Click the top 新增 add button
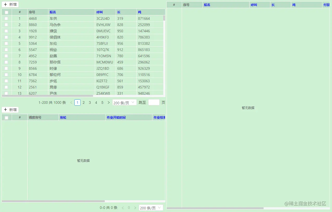This screenshot has height=212, width=332. [x=10, y=4]
